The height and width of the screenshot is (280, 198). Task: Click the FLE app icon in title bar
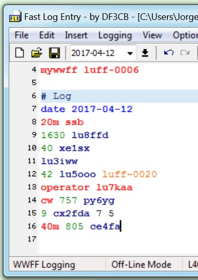(x=15, y=16)
